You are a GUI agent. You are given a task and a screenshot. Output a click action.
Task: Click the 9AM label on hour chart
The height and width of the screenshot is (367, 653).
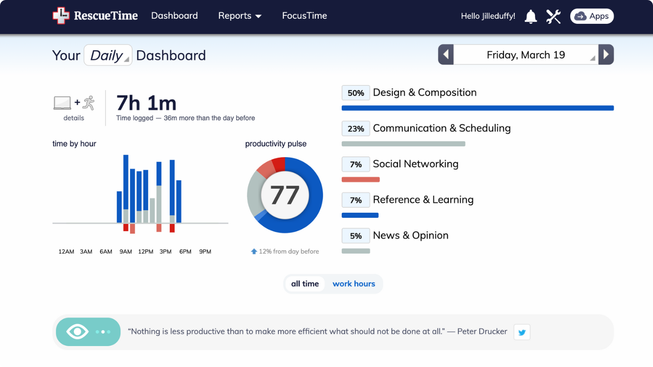click(x=126, y=251)
